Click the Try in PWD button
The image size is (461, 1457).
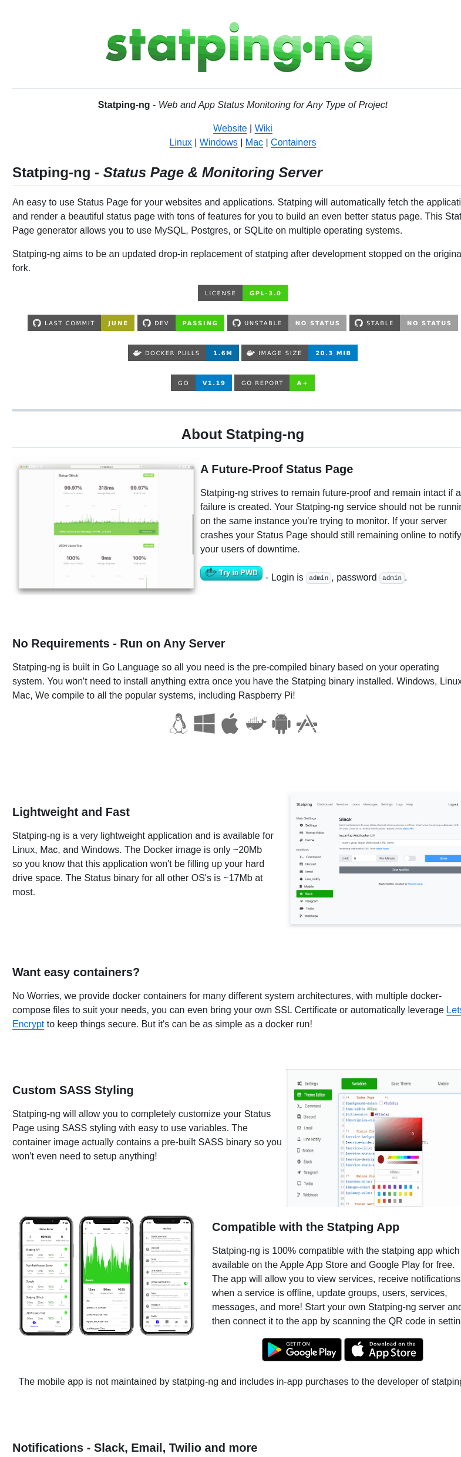(x=231, y=573)
